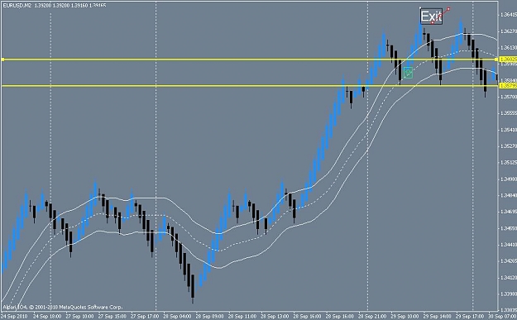The image size is (517, 320).
Task: Click the 1.36025 yellow price tag
Action: click(x=508, y=60)
